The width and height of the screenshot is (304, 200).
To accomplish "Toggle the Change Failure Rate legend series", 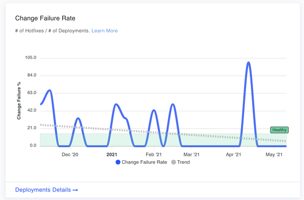I will click(x=144, y=162).
